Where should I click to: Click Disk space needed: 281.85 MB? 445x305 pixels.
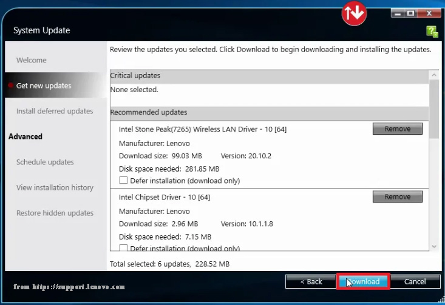[169, 169]
